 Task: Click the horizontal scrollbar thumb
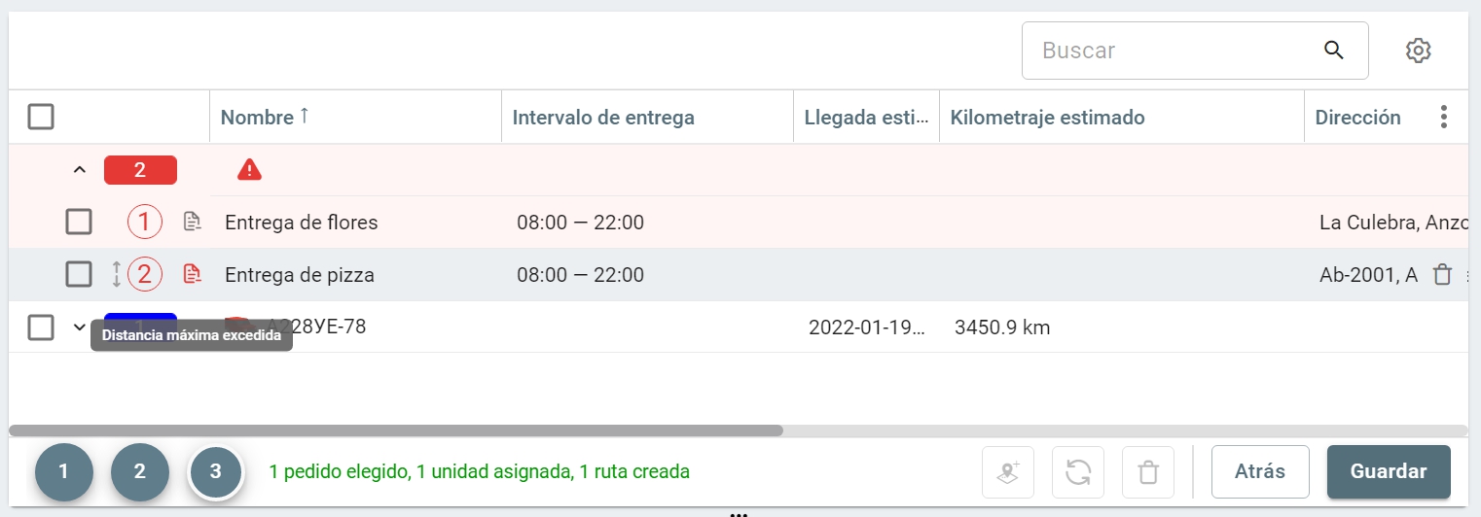click(395, 431)
